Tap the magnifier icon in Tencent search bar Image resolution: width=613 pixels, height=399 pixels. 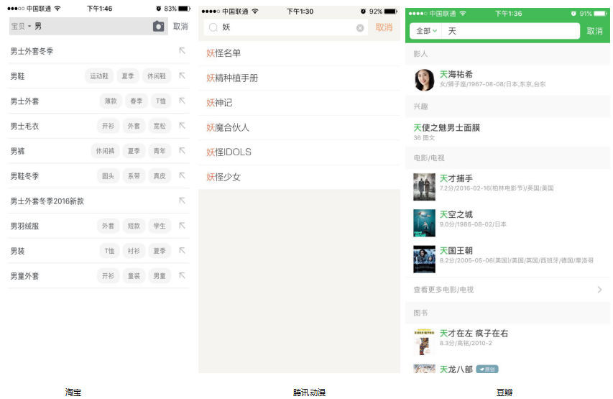pyautogui.click(x=213, y=28)
